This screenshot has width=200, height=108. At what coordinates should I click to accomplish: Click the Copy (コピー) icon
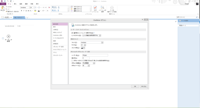tap(6, 9)
